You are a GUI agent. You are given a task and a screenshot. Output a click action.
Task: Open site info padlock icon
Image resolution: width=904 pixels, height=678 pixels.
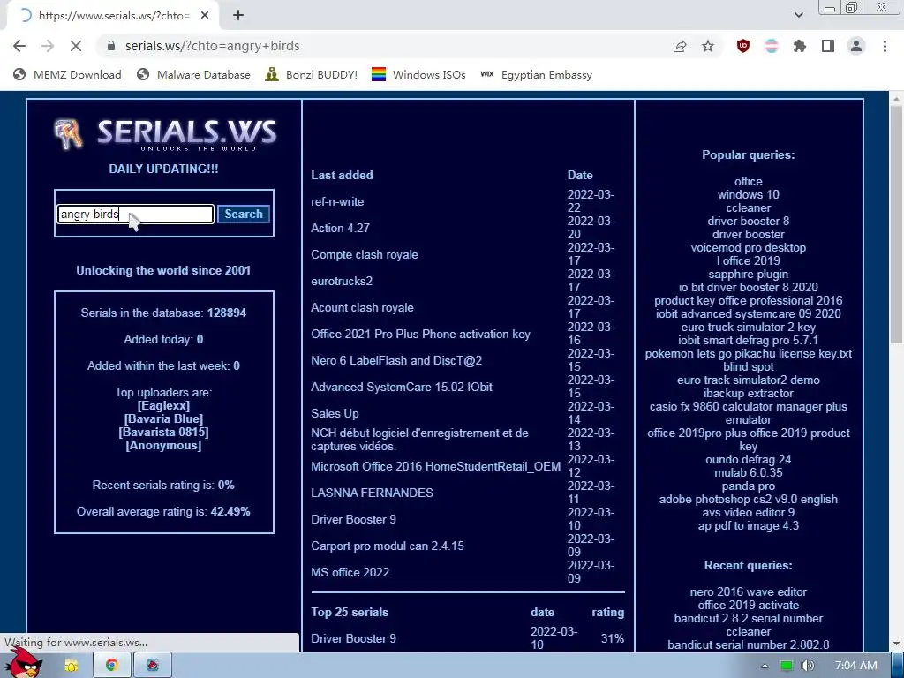(x=111, y=46)
